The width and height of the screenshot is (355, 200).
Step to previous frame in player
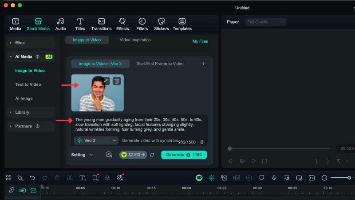click(x=231, y=161)
